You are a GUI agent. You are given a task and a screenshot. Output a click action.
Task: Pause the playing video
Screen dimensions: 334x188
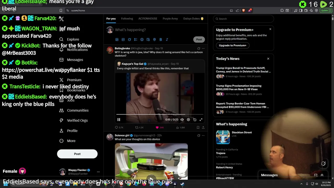pos(119,120)
